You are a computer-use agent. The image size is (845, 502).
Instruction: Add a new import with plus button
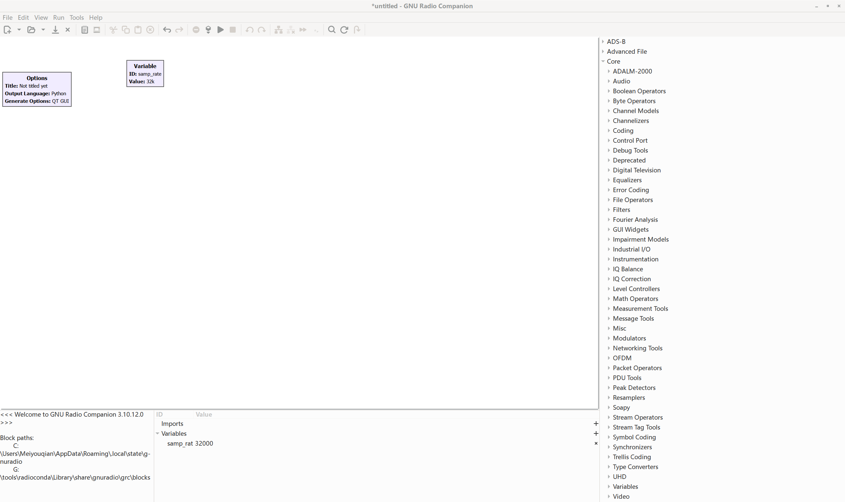pos(596,424)
